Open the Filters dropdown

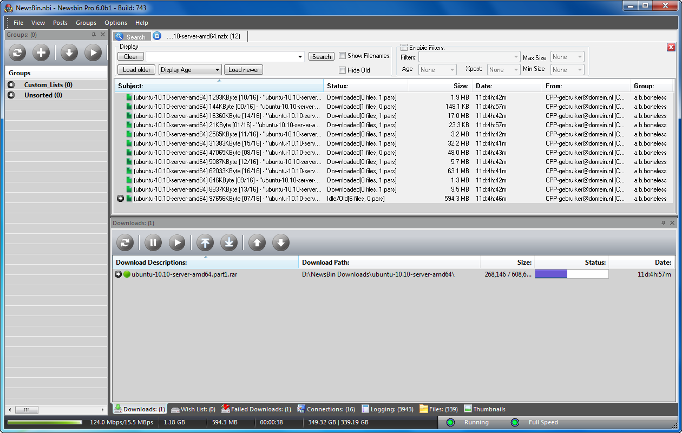[516, 57]
